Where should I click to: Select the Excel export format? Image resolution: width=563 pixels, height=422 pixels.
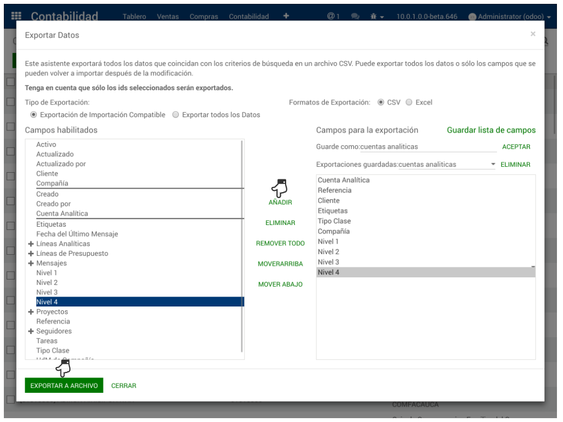(x=409, y=102)
